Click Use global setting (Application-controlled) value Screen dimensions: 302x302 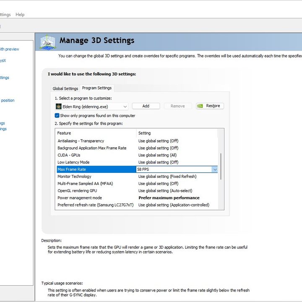click(174, 205)
